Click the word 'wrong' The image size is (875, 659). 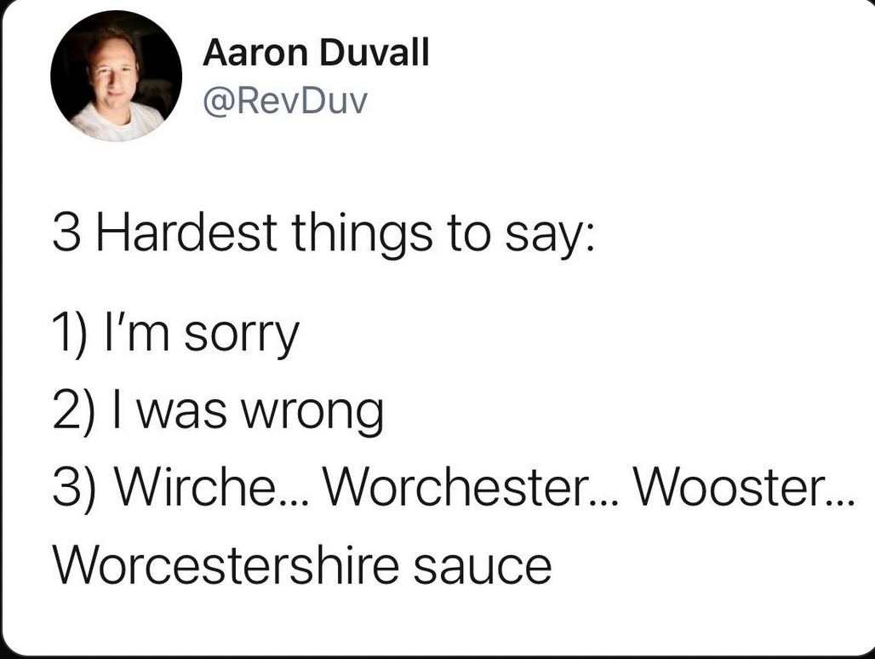[312, 415]
